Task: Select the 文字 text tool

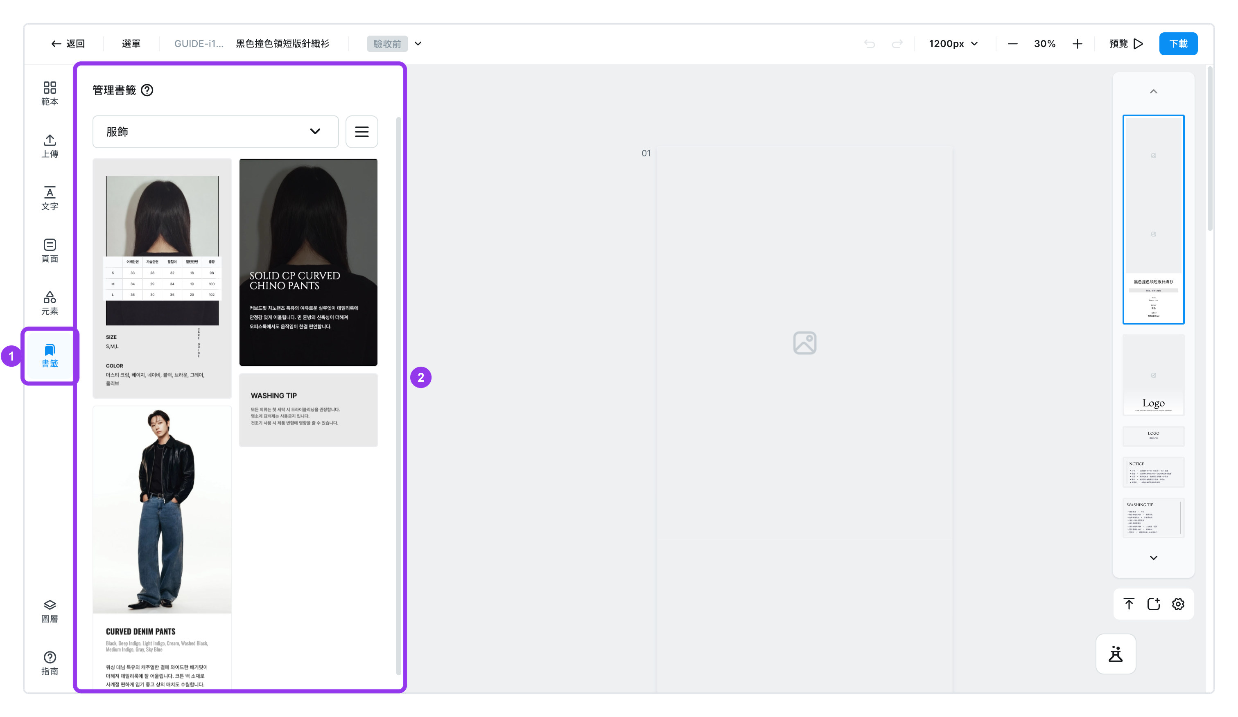Action: click(50, 198)
